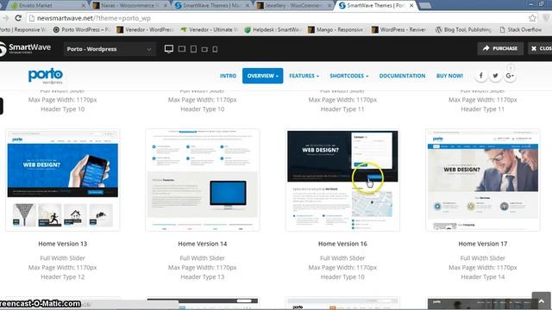Click the Header Type 14 text
This screenshot has height=310, width=552.
click(483, 277)
